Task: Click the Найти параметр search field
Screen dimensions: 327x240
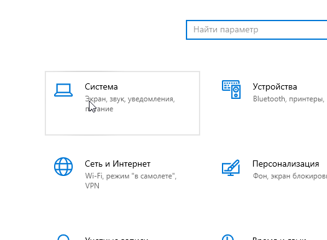Action: click(257, 30)
